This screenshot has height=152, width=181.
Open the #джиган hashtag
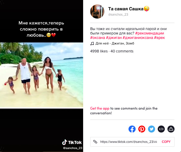(114, 38)
